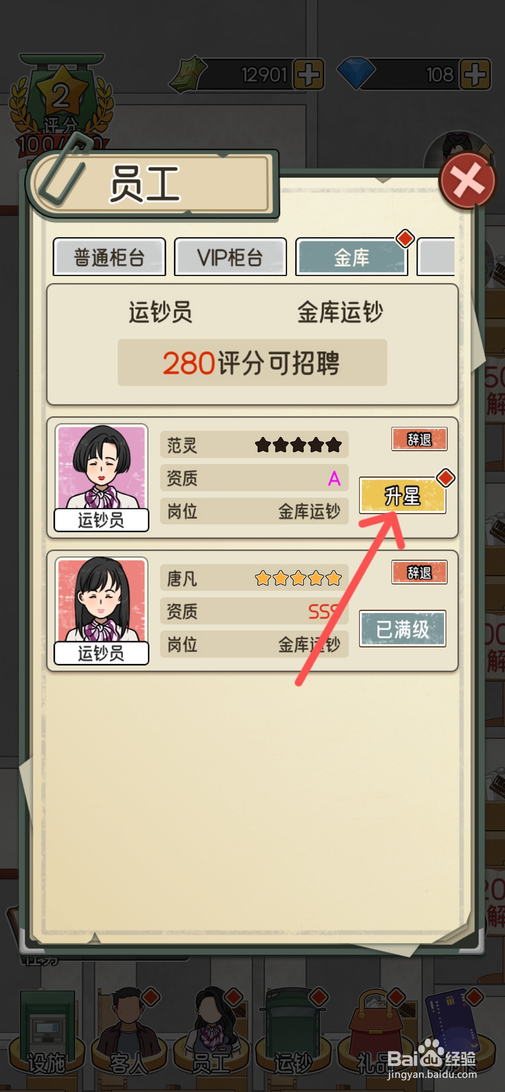
Task: Open the 设施 facilities icon in bottom bar
Action: (47, 1035)
